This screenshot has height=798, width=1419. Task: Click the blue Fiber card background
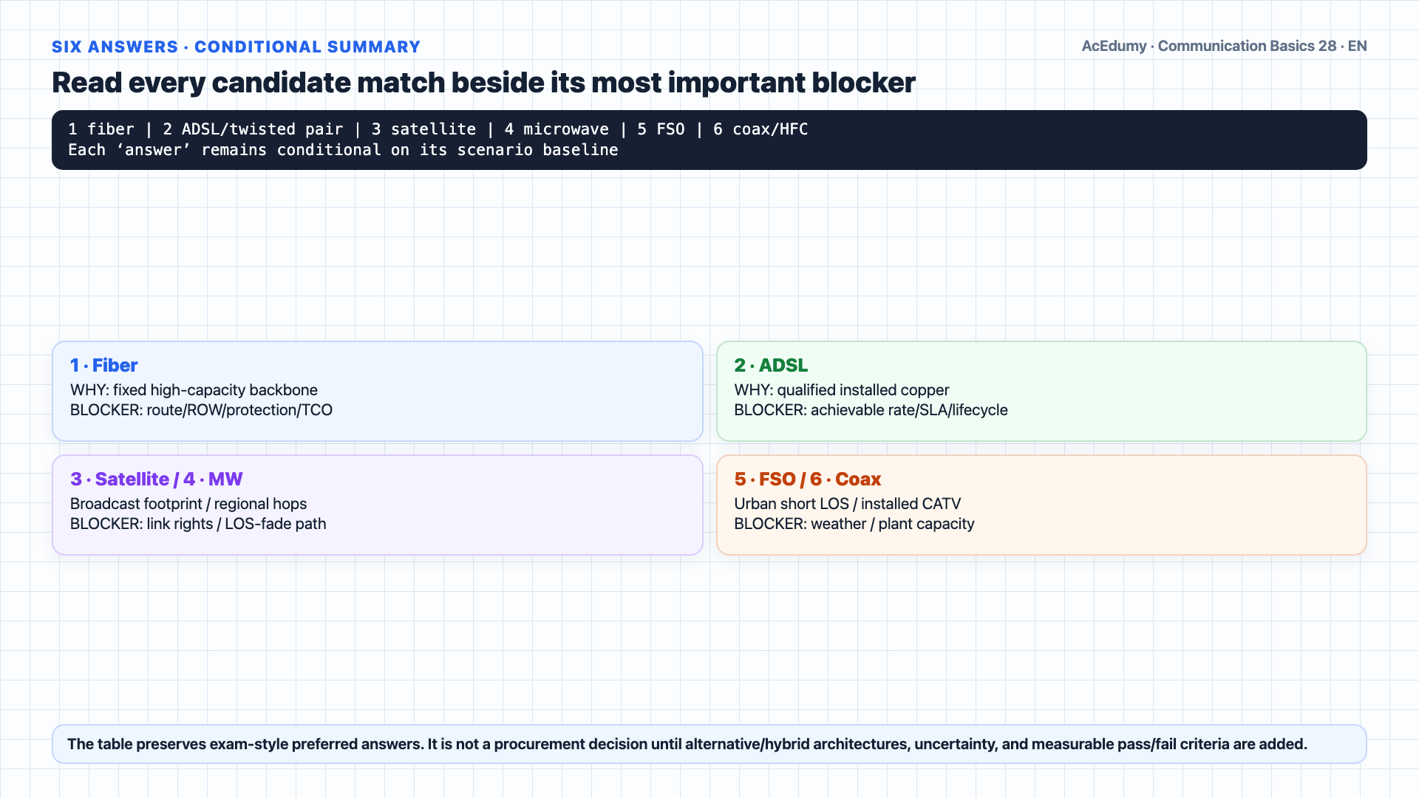pyautogui.click(x=377, y=391)
